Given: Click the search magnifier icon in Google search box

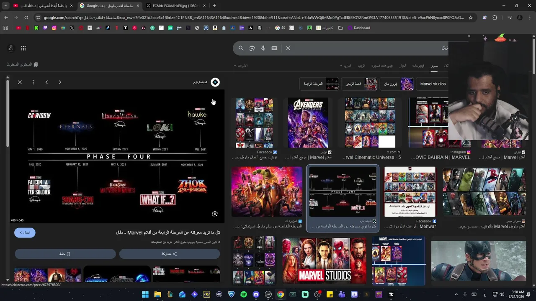Looking at the screenshot, I should [x=241, y=48].
